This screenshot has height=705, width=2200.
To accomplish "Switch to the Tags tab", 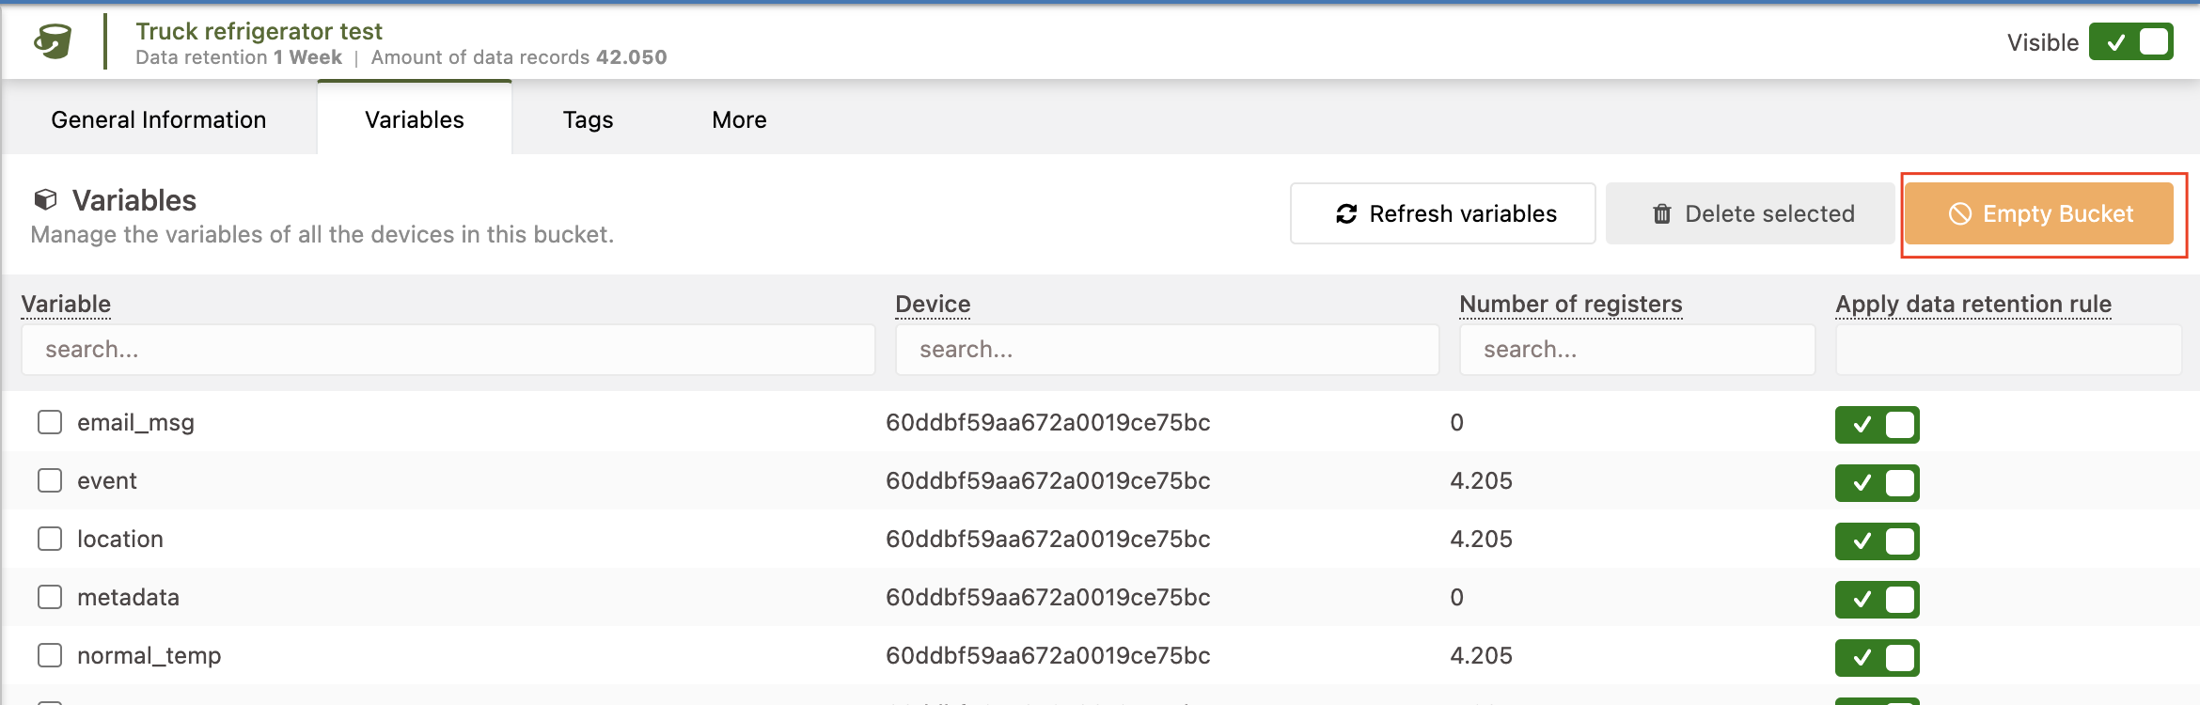I will [588, 119].
